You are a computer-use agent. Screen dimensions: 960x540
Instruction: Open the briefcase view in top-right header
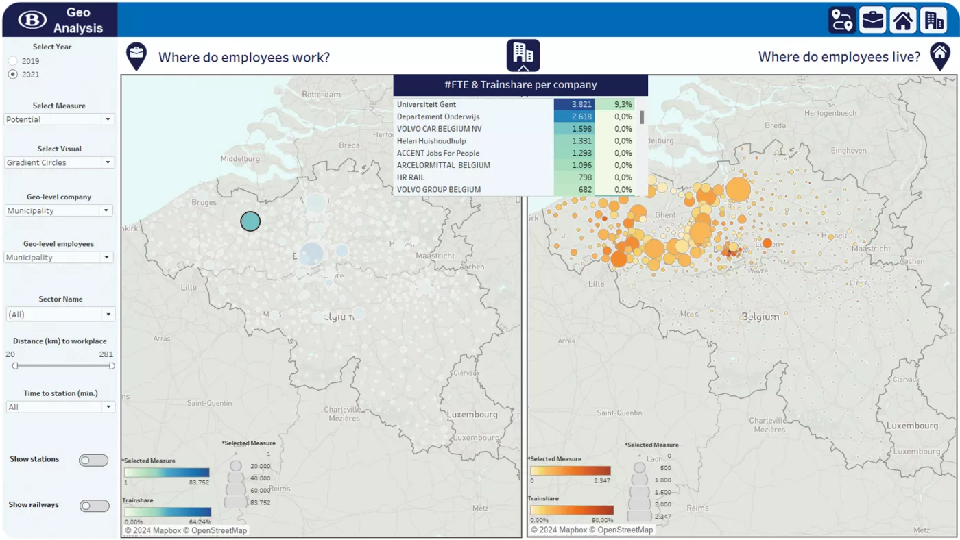click(x=872, y=20)
